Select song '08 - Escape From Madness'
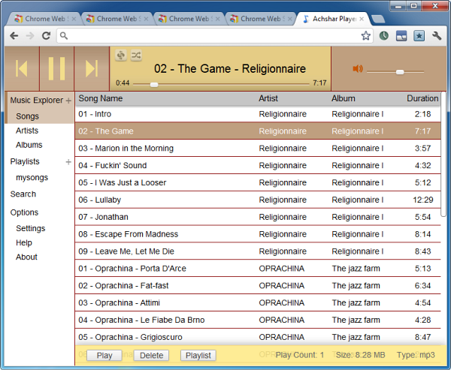This screenshot has width=451, height=370. (x=258, y=234)
